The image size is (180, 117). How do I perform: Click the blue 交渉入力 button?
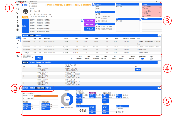point(89,28)
